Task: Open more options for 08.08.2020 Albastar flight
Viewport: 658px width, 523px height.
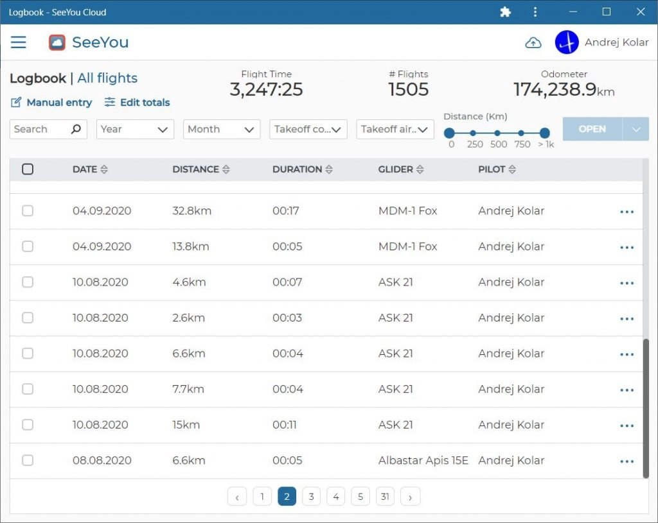Action: [x=627, y=461]
